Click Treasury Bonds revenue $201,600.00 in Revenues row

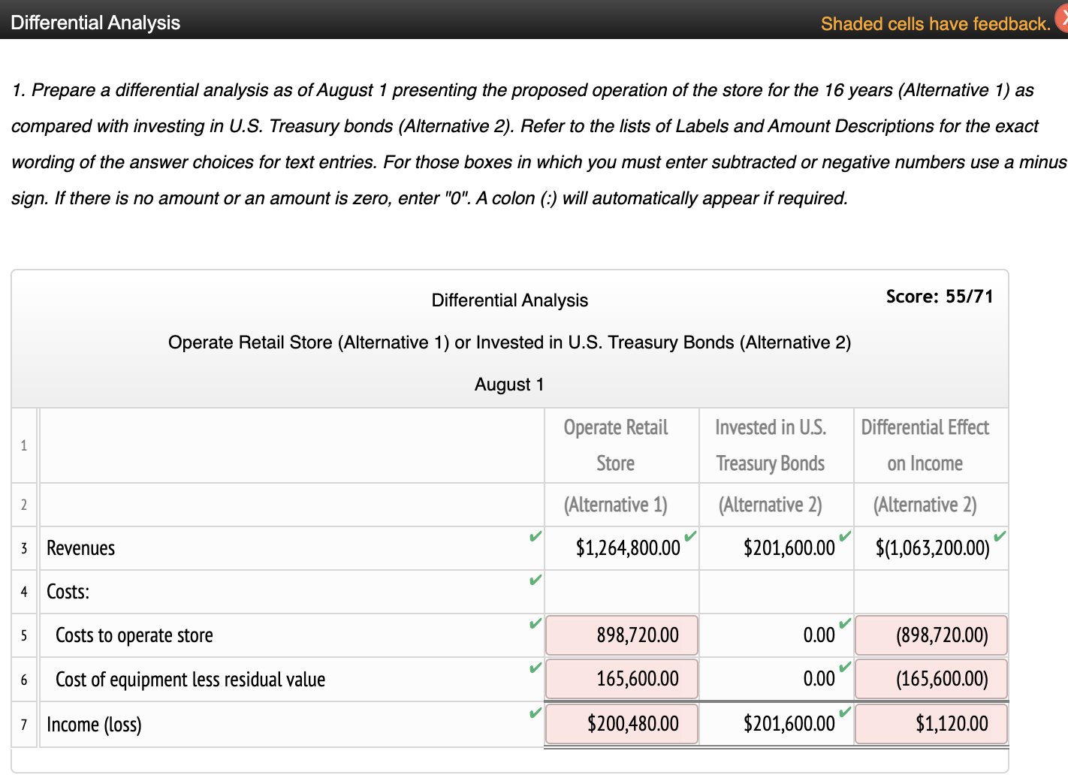789,548
